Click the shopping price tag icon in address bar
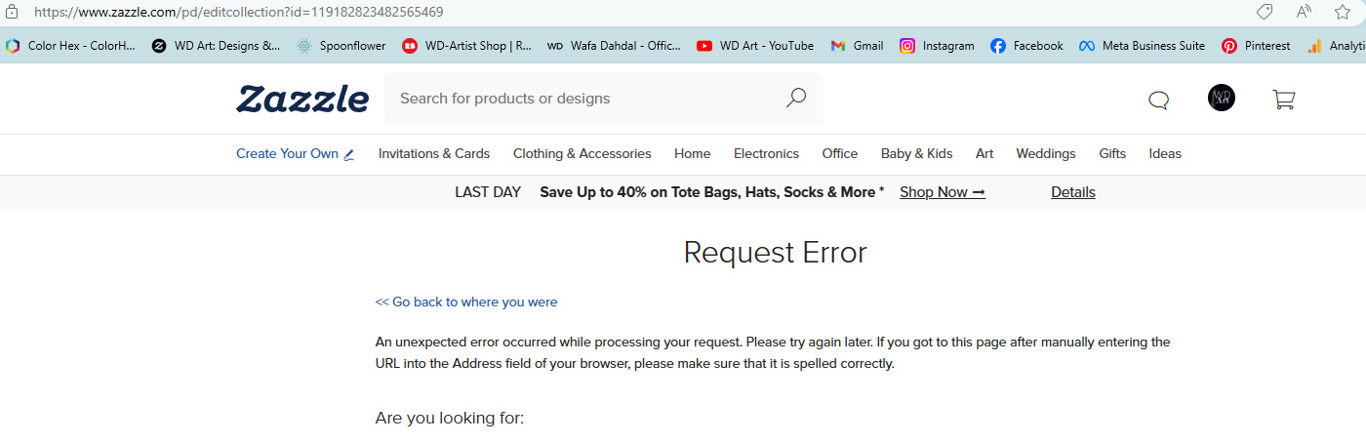 point(1265,12)
